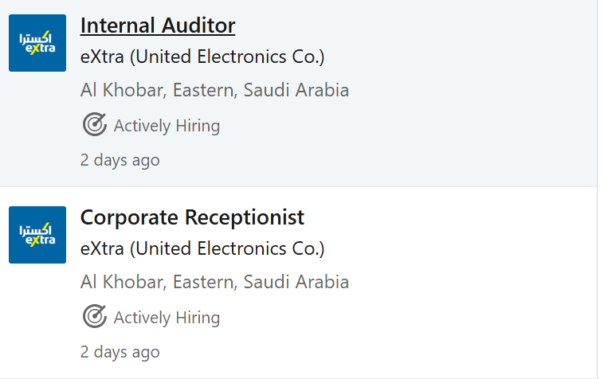Click Actively Hiring label on Internal Auditor
The image size is (604, 379).
click(x=167, y=126)
